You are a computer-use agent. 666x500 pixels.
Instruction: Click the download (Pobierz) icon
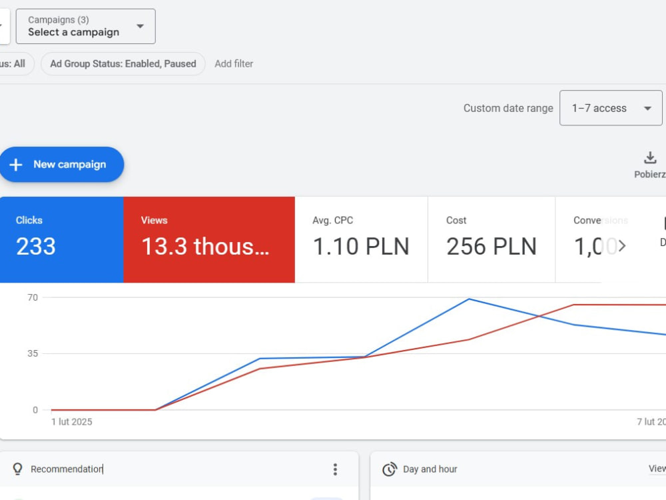click(650, 158)
